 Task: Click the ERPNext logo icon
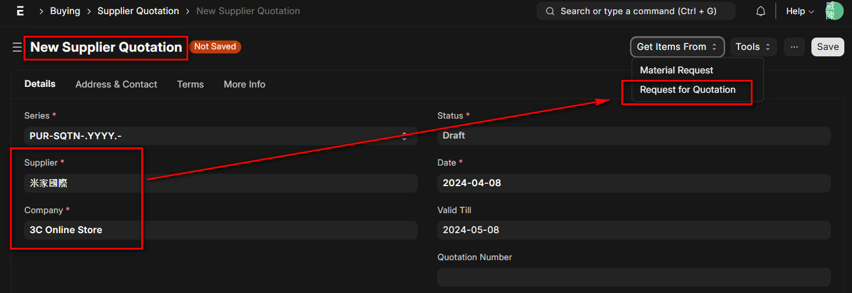[x=20, y=11]
